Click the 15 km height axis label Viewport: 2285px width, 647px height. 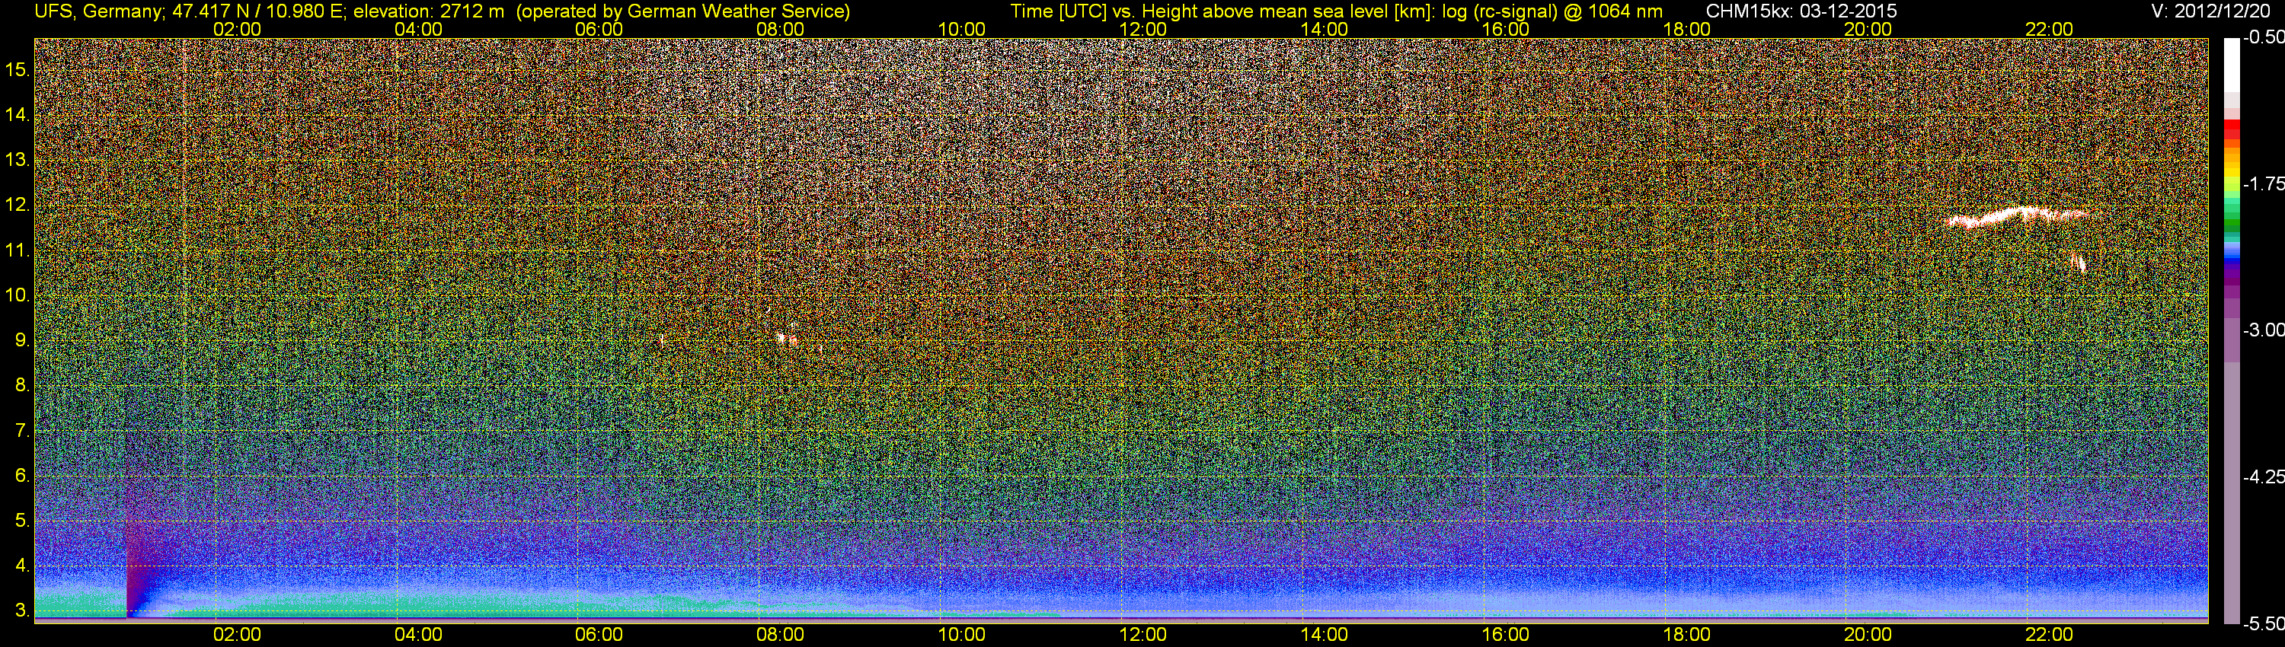(16, 70)
